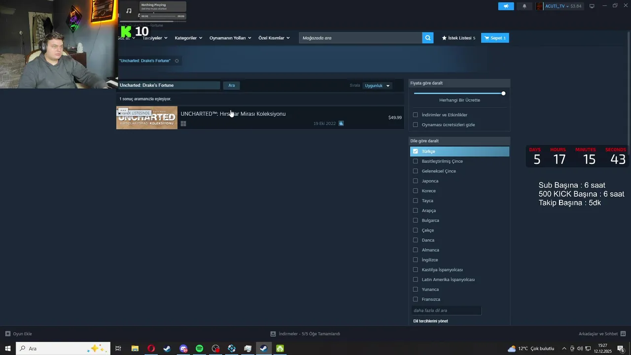The width and height of the screenshot is (631, 355).
Task: Open the Uygunluk sort dropdown
Action: 377,85
